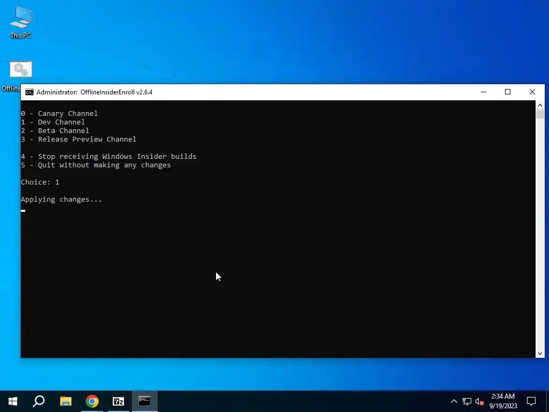Click the "Applying changes..." status line
The width and height of the screenshot is (549, 412).
point(61,200)
